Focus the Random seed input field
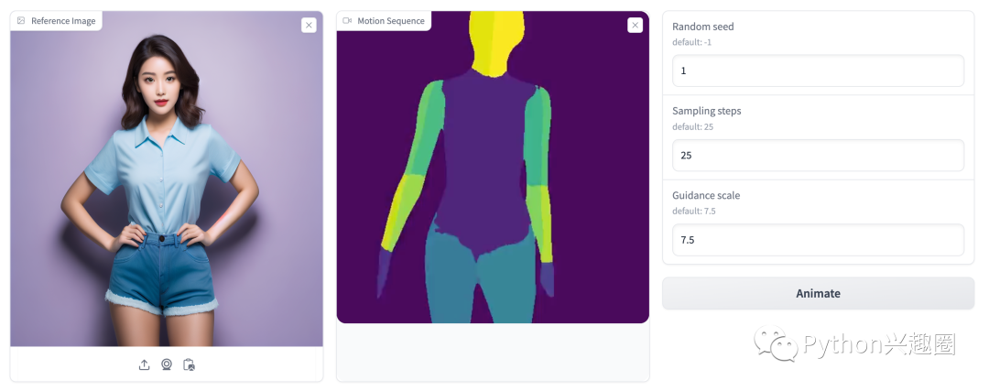 818,71
